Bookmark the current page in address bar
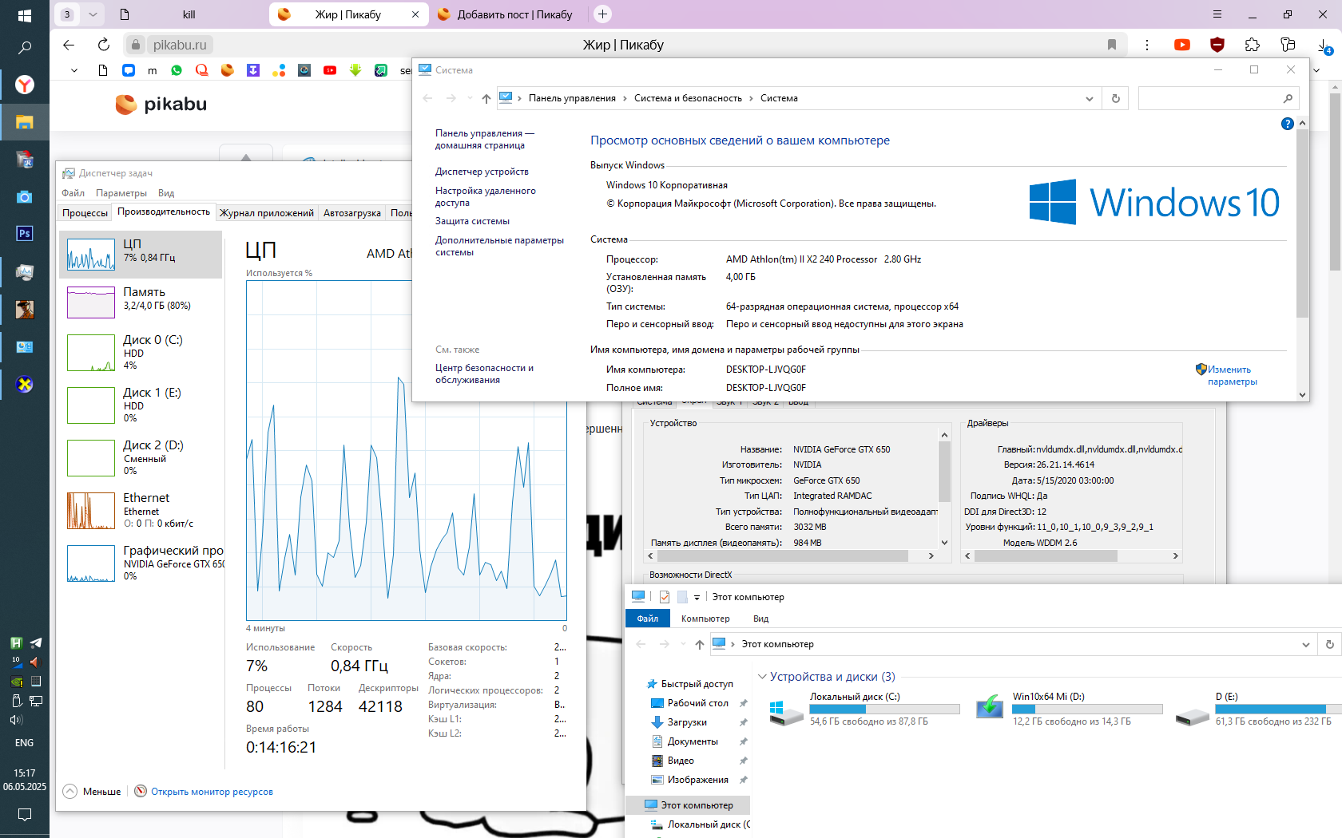The height and width of the screenshot is (838, 1342). (1112, 45)
